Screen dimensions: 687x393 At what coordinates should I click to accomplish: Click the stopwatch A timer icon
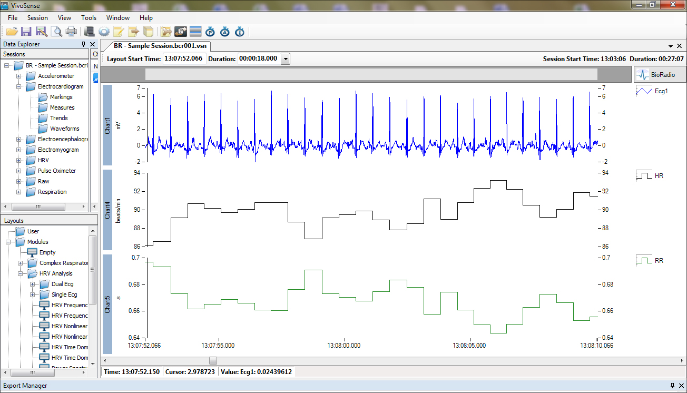225,32
